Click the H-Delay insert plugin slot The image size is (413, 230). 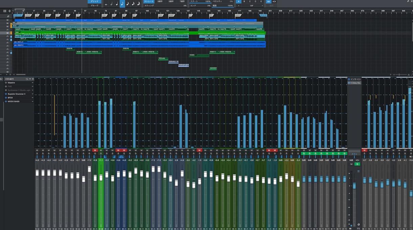coord(355,83)
